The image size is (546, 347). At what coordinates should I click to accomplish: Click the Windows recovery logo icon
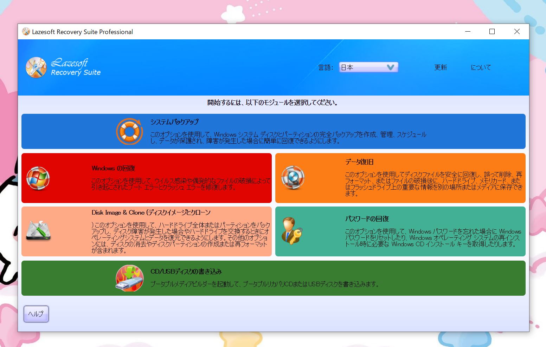click(x=38, y=178)
